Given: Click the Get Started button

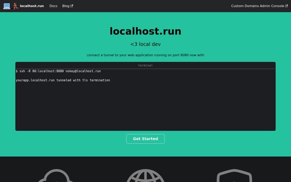Looking at the screenshot, I should coord(145,139).
